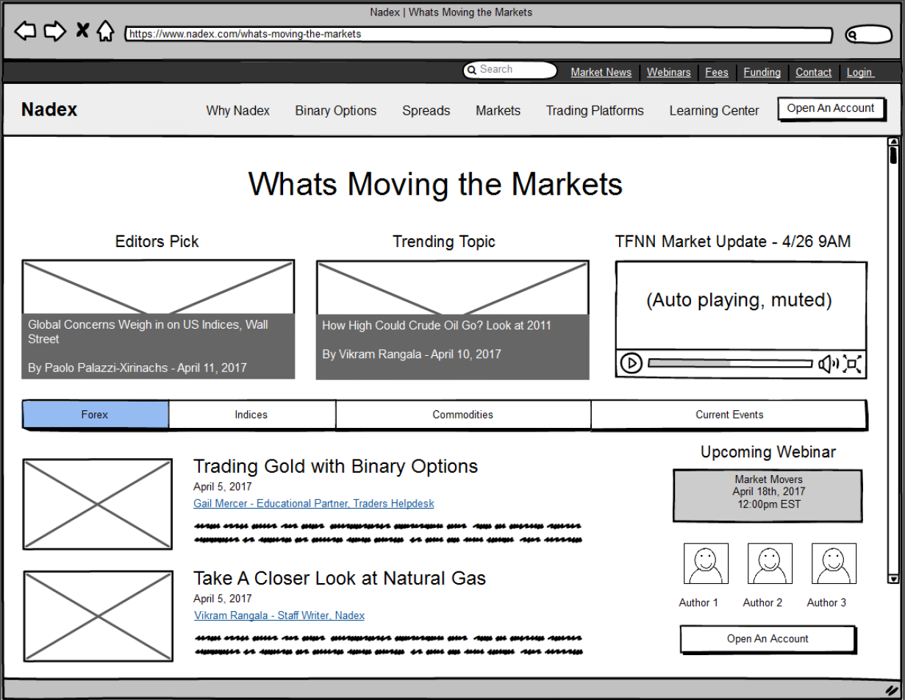Select the Forex tab
The height and width of the screenshot is (700, 905).
tap(96, 415)
